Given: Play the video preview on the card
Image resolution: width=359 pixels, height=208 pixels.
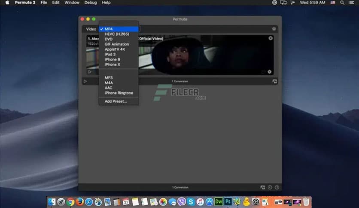Looking at the screenshot, I should pyautogui.click(x=90, y=72).
